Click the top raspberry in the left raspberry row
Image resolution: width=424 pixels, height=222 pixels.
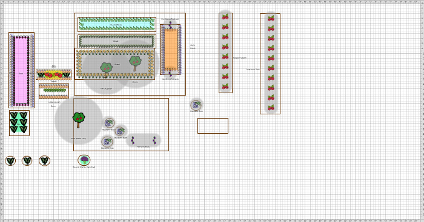point(225,17)
